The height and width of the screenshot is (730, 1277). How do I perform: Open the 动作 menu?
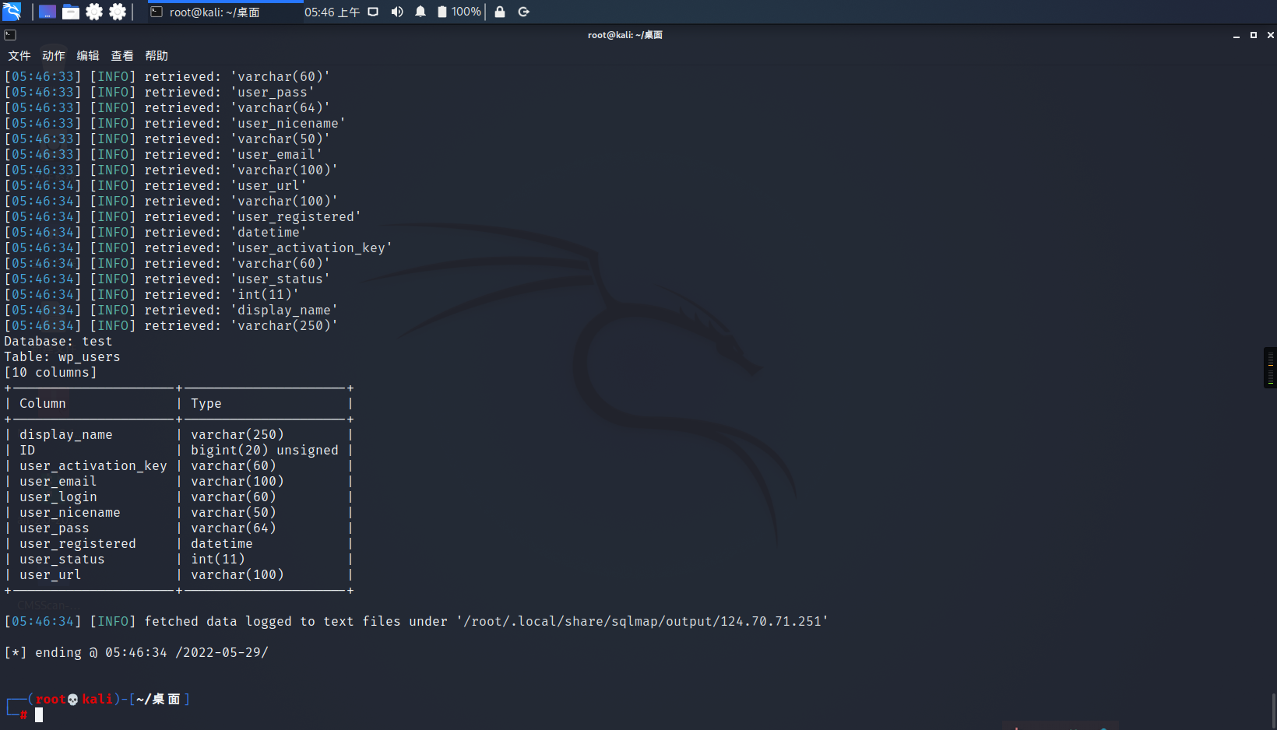(52, 55)
